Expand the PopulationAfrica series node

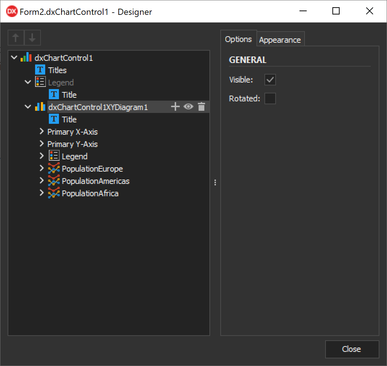click(x=42, y=193)
